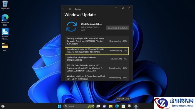This screenshot has height=109, width=195.
Task: Open the Settings hamburger navigation menu
Action: 70,9
